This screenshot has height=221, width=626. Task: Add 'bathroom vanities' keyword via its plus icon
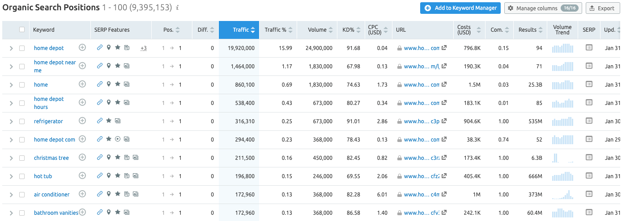[82, 213]
